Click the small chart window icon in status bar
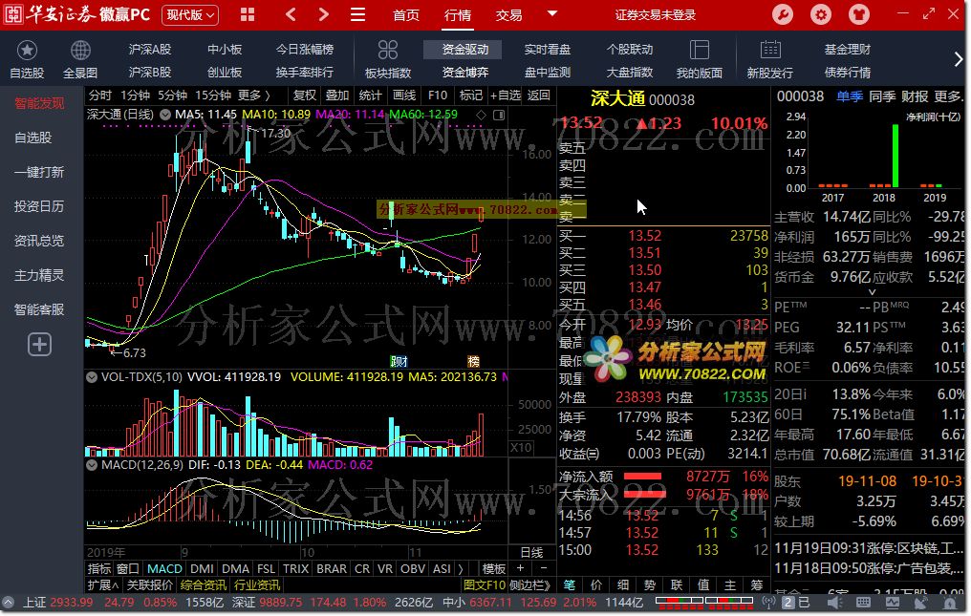The image size is (971, 616). click(x=893, y=603)
